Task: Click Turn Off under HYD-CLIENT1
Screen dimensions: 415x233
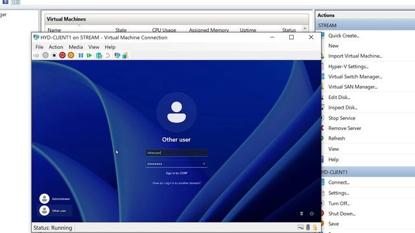Action: click(339, 203)
